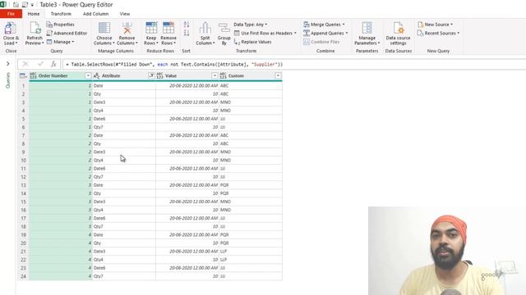Open query Properties
The width and height of the screenshot is (526, 295).
[x=60, y=25]
